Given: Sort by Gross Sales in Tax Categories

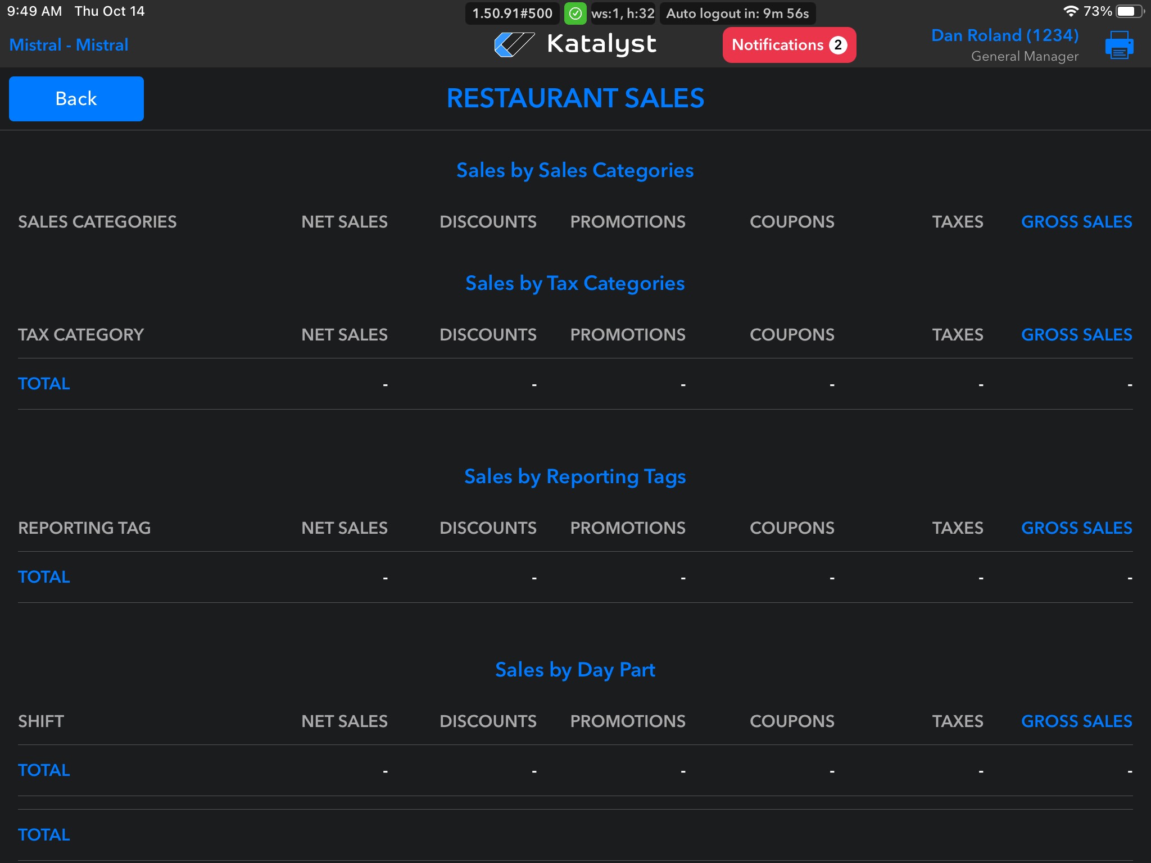Looking at the screenshot, I should pyautogui.click(x=1076, y=335).
